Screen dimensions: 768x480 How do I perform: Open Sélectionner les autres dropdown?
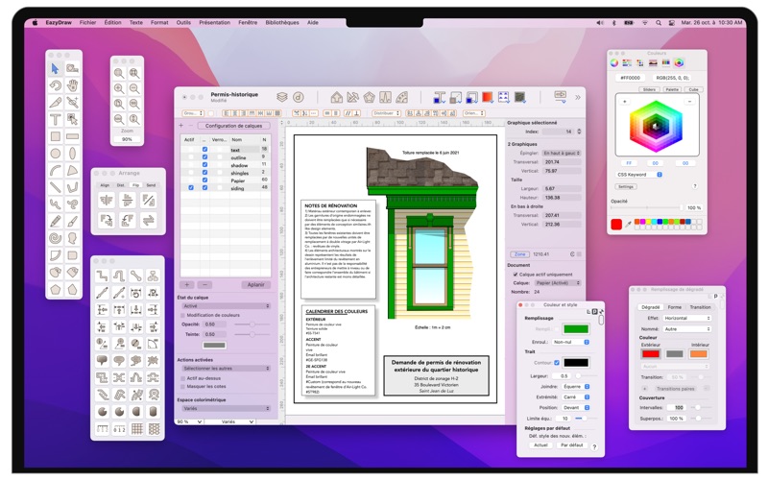(226, 368)
